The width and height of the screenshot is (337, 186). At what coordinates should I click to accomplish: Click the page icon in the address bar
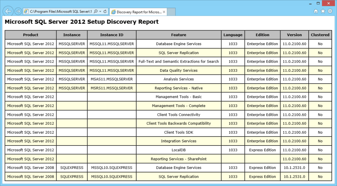click(26, 12)
